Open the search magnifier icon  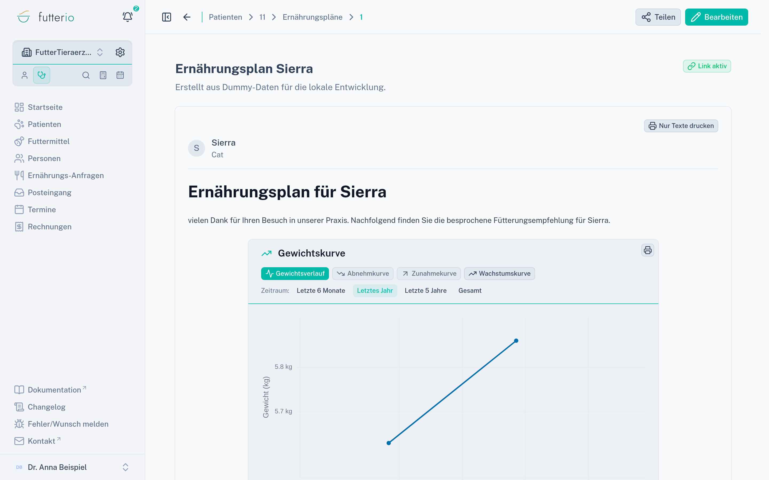(x=86, y=75)
